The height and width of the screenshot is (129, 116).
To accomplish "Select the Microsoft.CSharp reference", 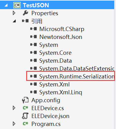I will coord(62,29).
